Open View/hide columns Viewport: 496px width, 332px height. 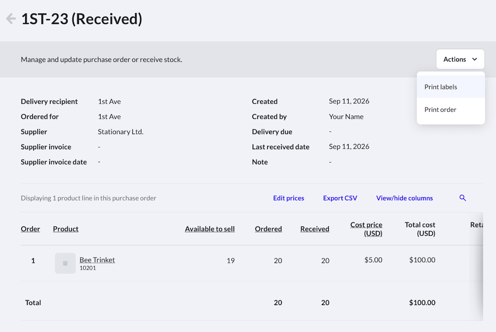coord(405,198)
